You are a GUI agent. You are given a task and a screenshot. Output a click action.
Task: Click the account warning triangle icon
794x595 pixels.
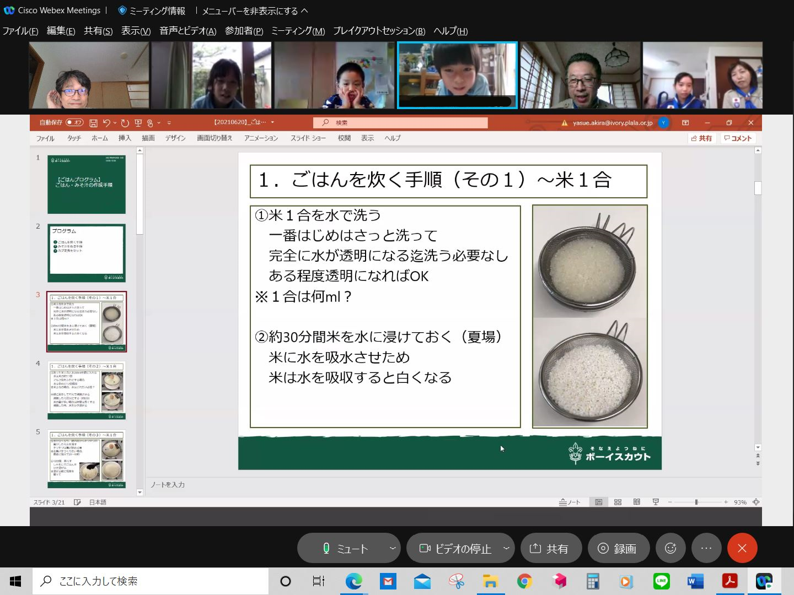565,123
